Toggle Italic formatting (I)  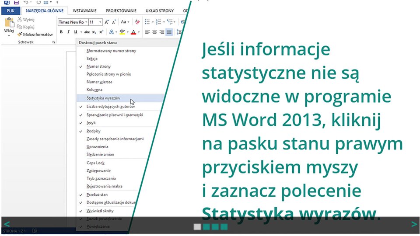click(68, 32)
